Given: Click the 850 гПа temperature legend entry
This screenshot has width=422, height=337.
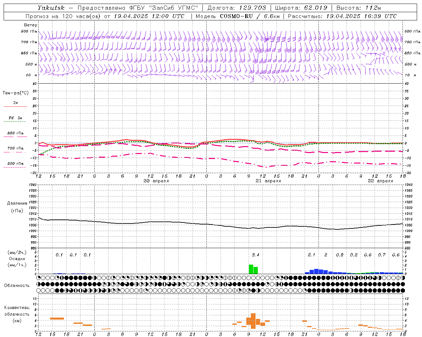Looking at the screenshot, I should tap(15, 133).
